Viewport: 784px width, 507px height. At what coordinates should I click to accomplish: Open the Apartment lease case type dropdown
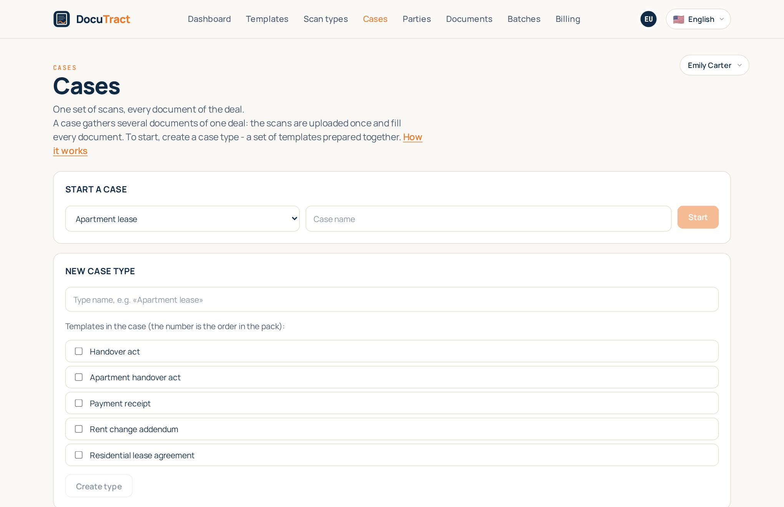182,219
